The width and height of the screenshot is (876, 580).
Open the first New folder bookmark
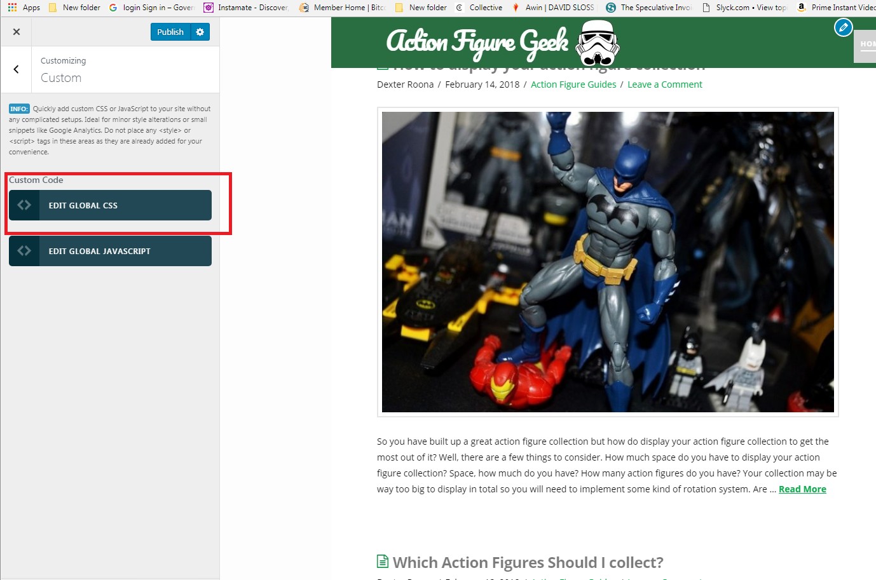(75, 8)
